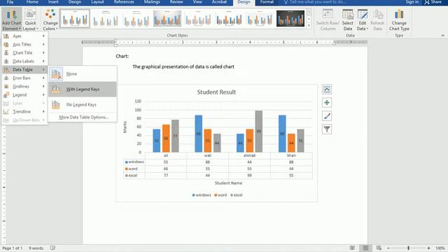The height and width of the screenshot is (252, 448).
Task: Switch to References tab
Action: pos(124,2)
